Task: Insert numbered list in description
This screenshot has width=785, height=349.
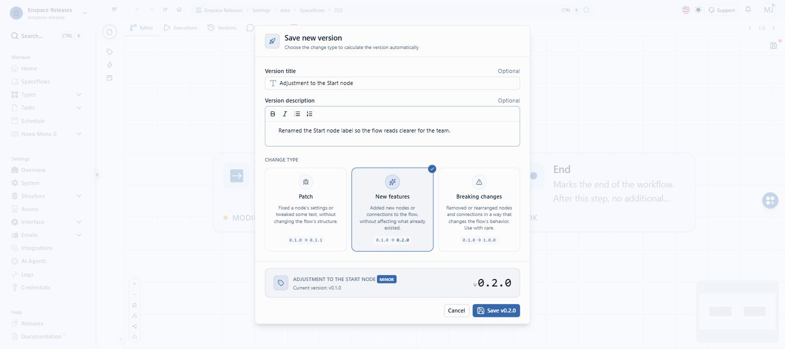Action: point(309,114)
